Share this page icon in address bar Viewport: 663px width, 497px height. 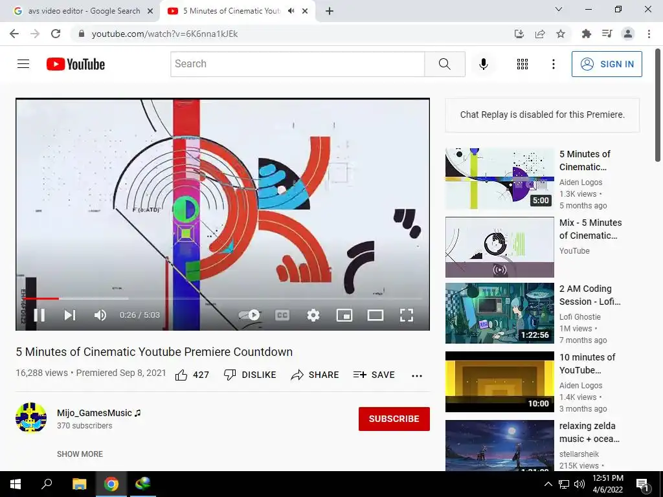[x=540, y=34]
